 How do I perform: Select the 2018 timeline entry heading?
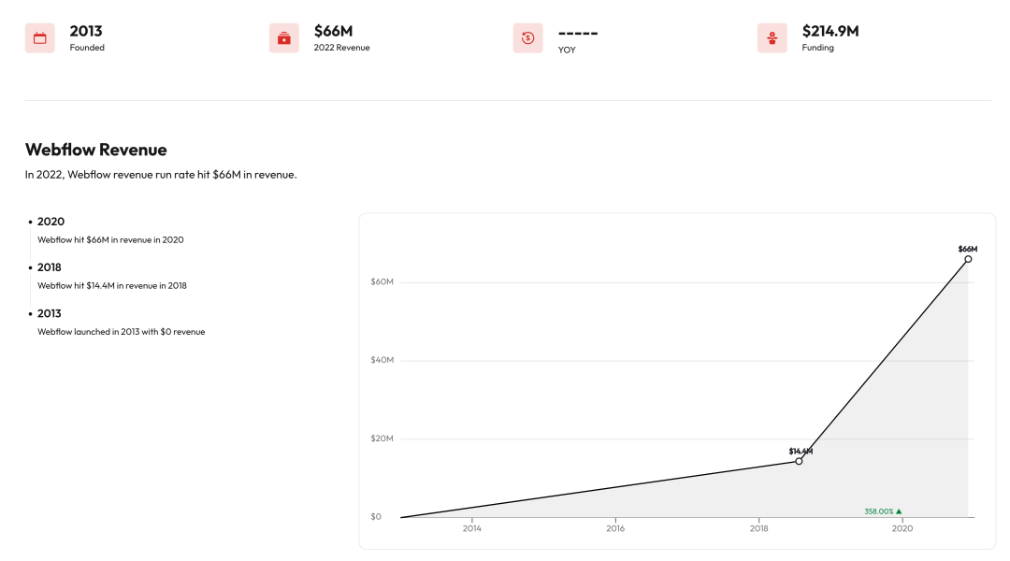coord(50,267)
